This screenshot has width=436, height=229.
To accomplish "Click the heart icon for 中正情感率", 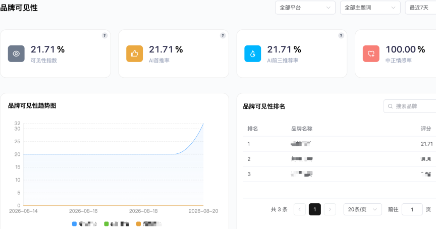I will pyautogui.click(x=371, y=53).
